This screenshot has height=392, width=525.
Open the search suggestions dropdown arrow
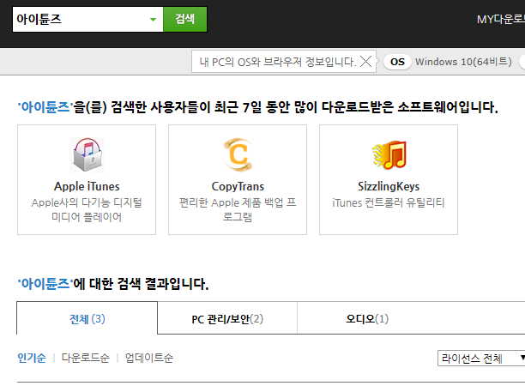point(153,20)
